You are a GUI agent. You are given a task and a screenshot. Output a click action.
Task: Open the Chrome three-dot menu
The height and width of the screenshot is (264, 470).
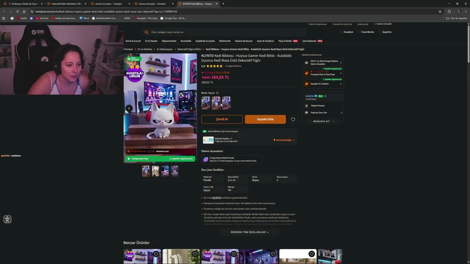pyautogui.click(x=466, y=11)
